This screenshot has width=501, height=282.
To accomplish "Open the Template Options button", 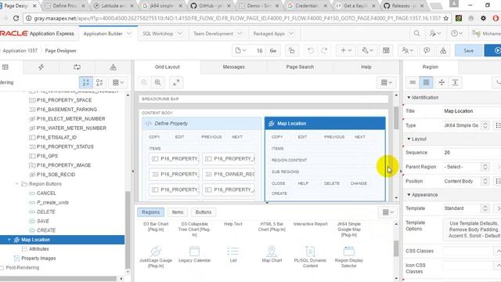I will (473, 229).
